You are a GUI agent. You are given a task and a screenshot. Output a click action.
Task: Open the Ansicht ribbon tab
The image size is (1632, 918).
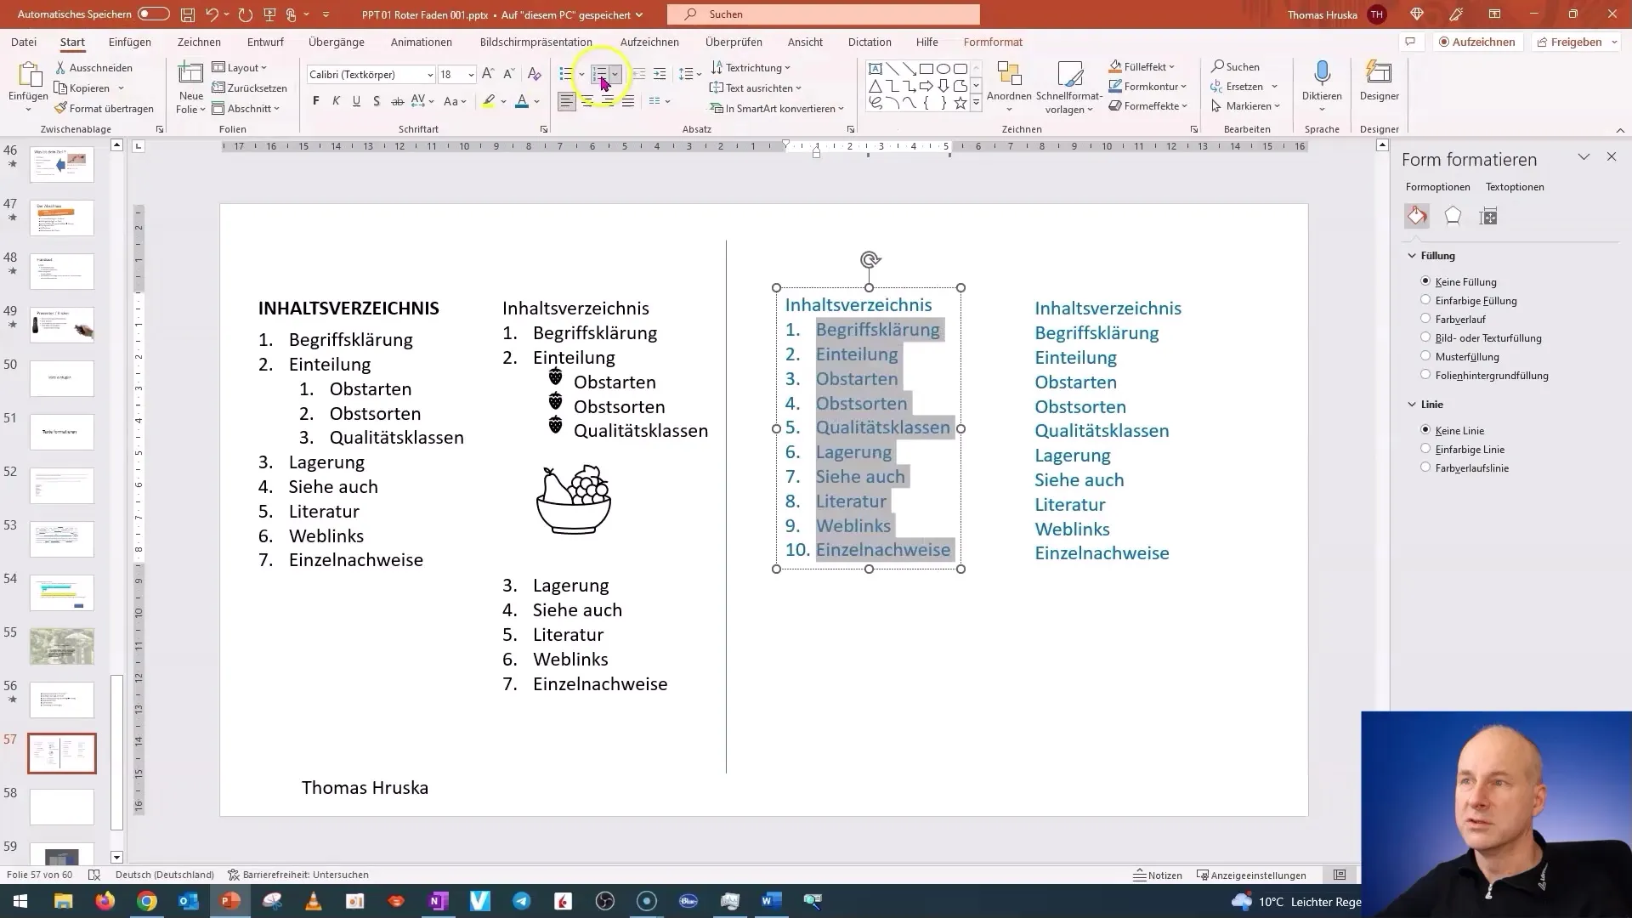click(x=805, y=42)
